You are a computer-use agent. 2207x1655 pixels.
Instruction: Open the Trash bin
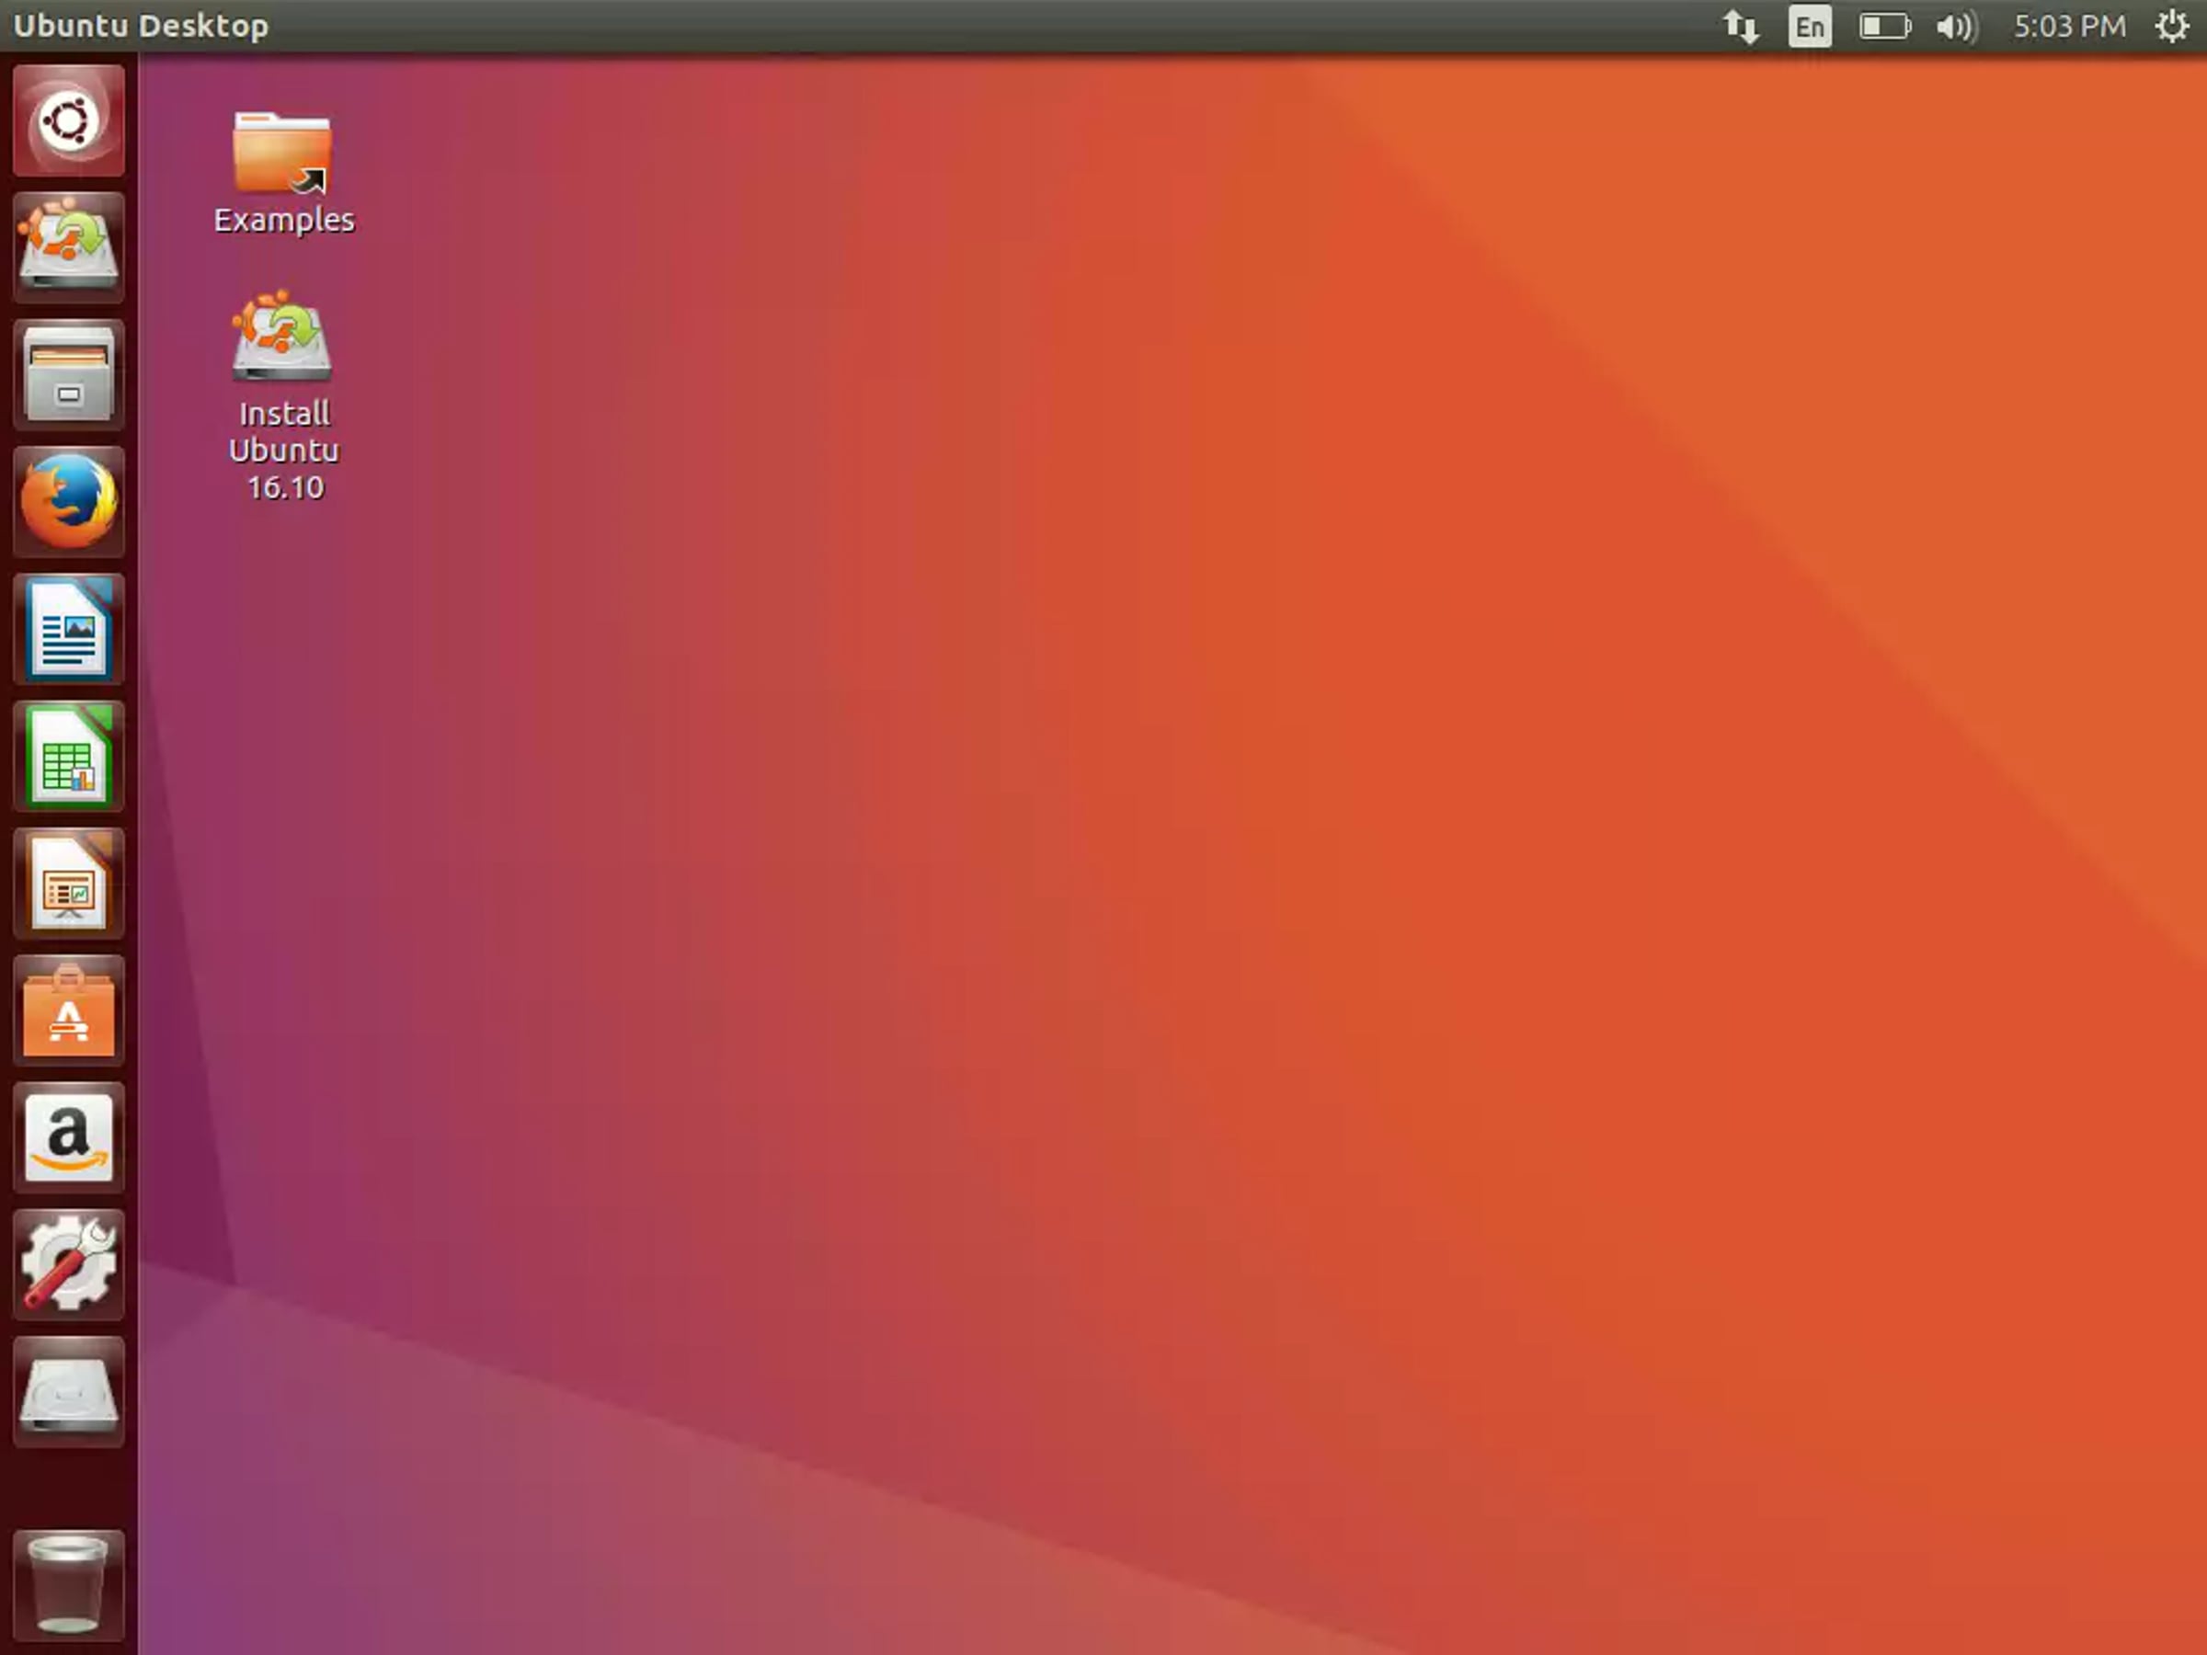click(69, 1584)
